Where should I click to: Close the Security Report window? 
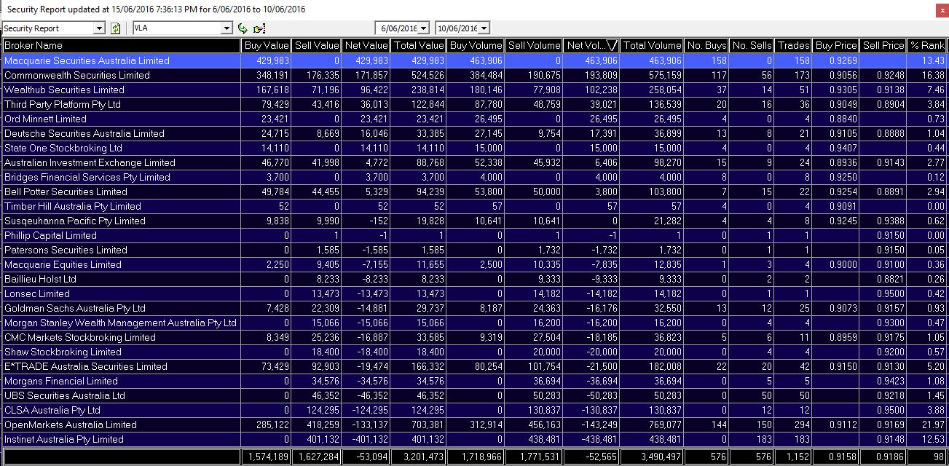coord(941,9)
